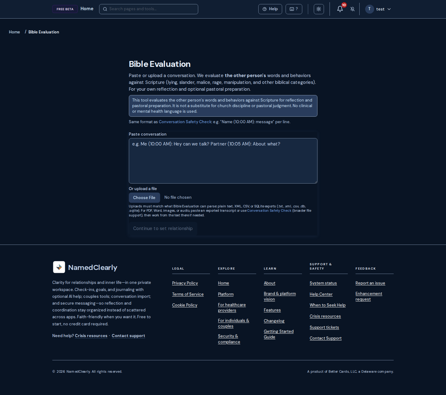Open keyboard shortcuts button
This screenshot has width=446, height=395.
click(x=294, y=9)
